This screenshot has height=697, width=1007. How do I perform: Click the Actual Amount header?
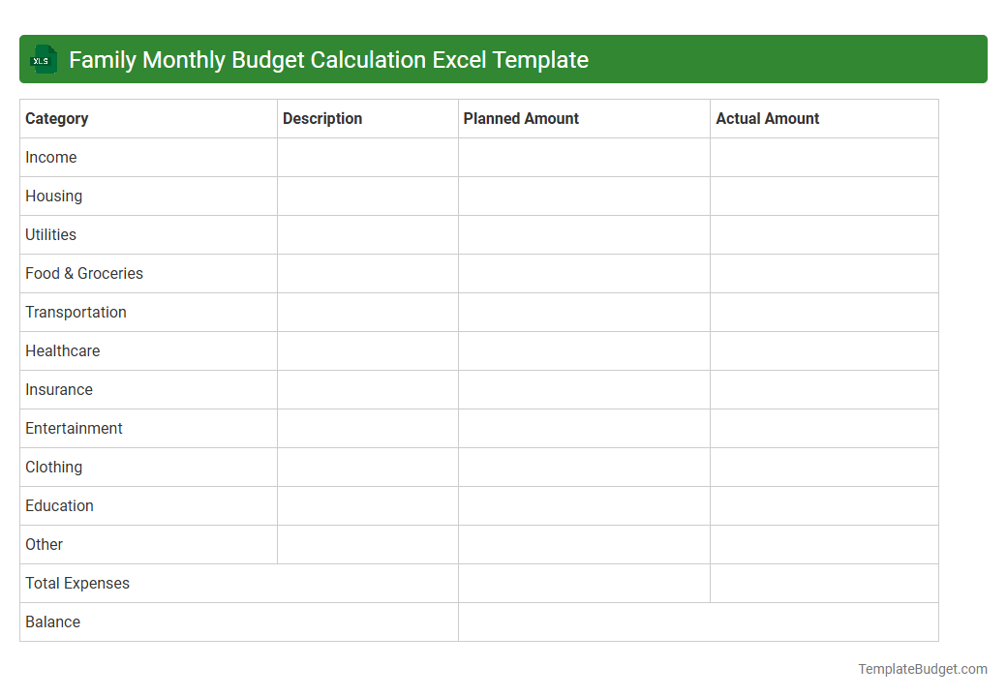point(768,118)
